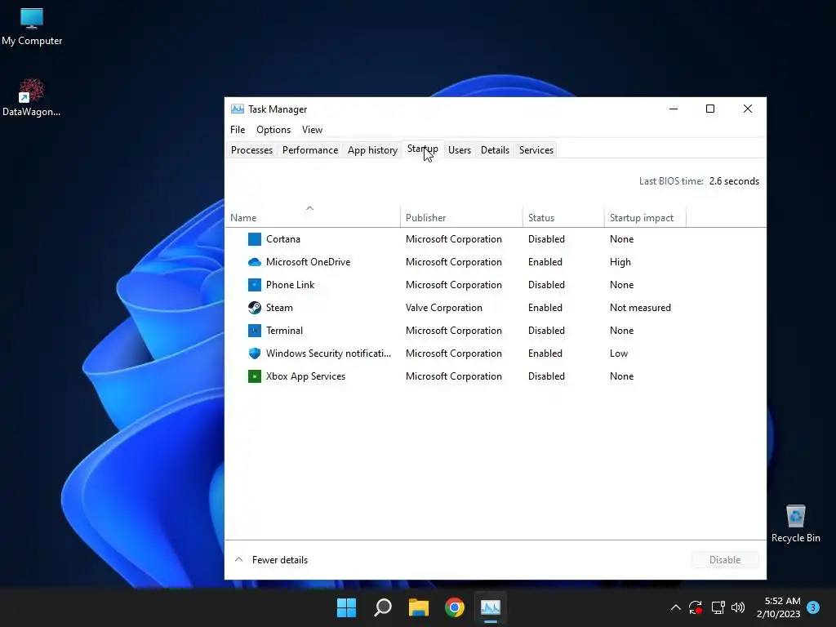This screenshot has height=627, width=836.
Task: Launch Google Chrome from the taskbar
Action: [455, 607]
